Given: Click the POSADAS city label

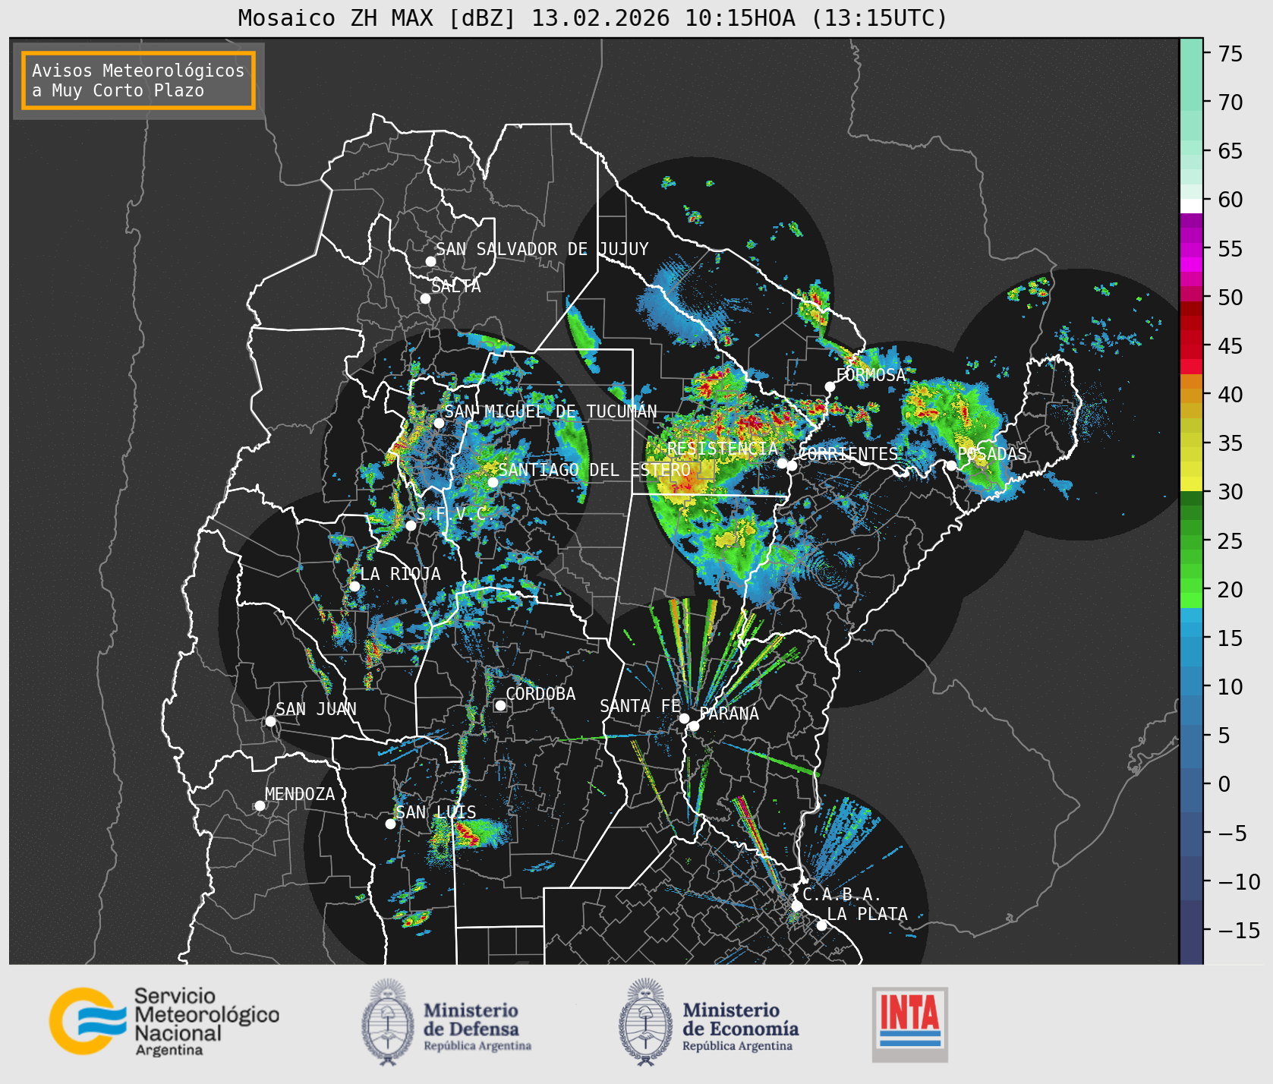Looking at the screenshot, I should click(x=992, y=454).
